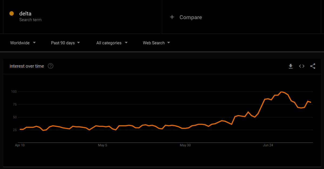Click the 25 y-axis value
The height and width of the screenshot is (169, 324).
15,130
